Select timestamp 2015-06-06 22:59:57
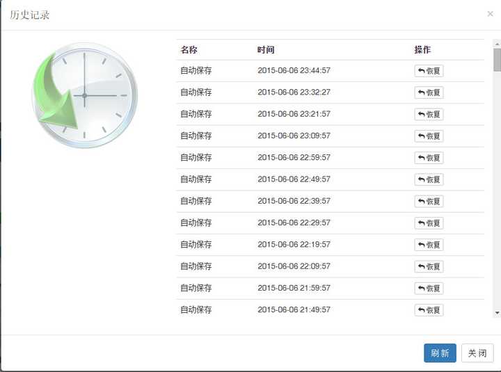The height and width of the screenshot is (372, 501). point(294,157)
